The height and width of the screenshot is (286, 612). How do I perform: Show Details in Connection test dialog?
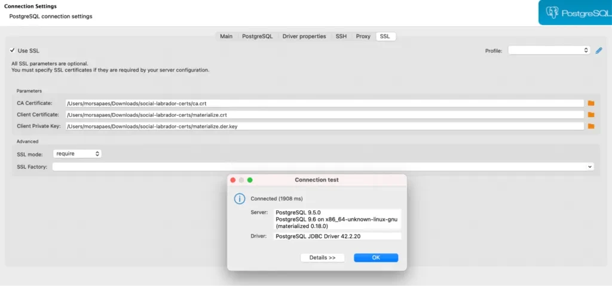pos(322,257)
